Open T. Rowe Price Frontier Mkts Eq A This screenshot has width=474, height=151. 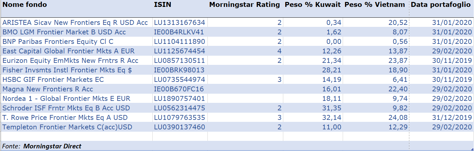[65, 118]
